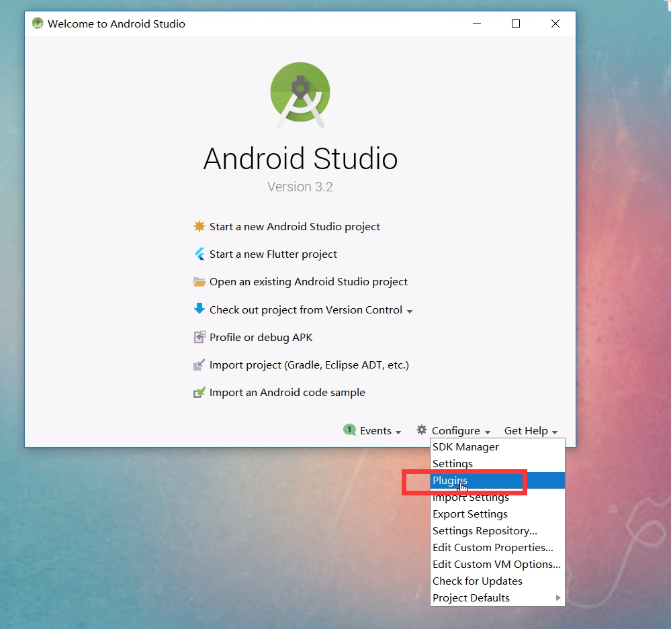
Task: Click the Configure gear icon
Action: click(422, 430)
